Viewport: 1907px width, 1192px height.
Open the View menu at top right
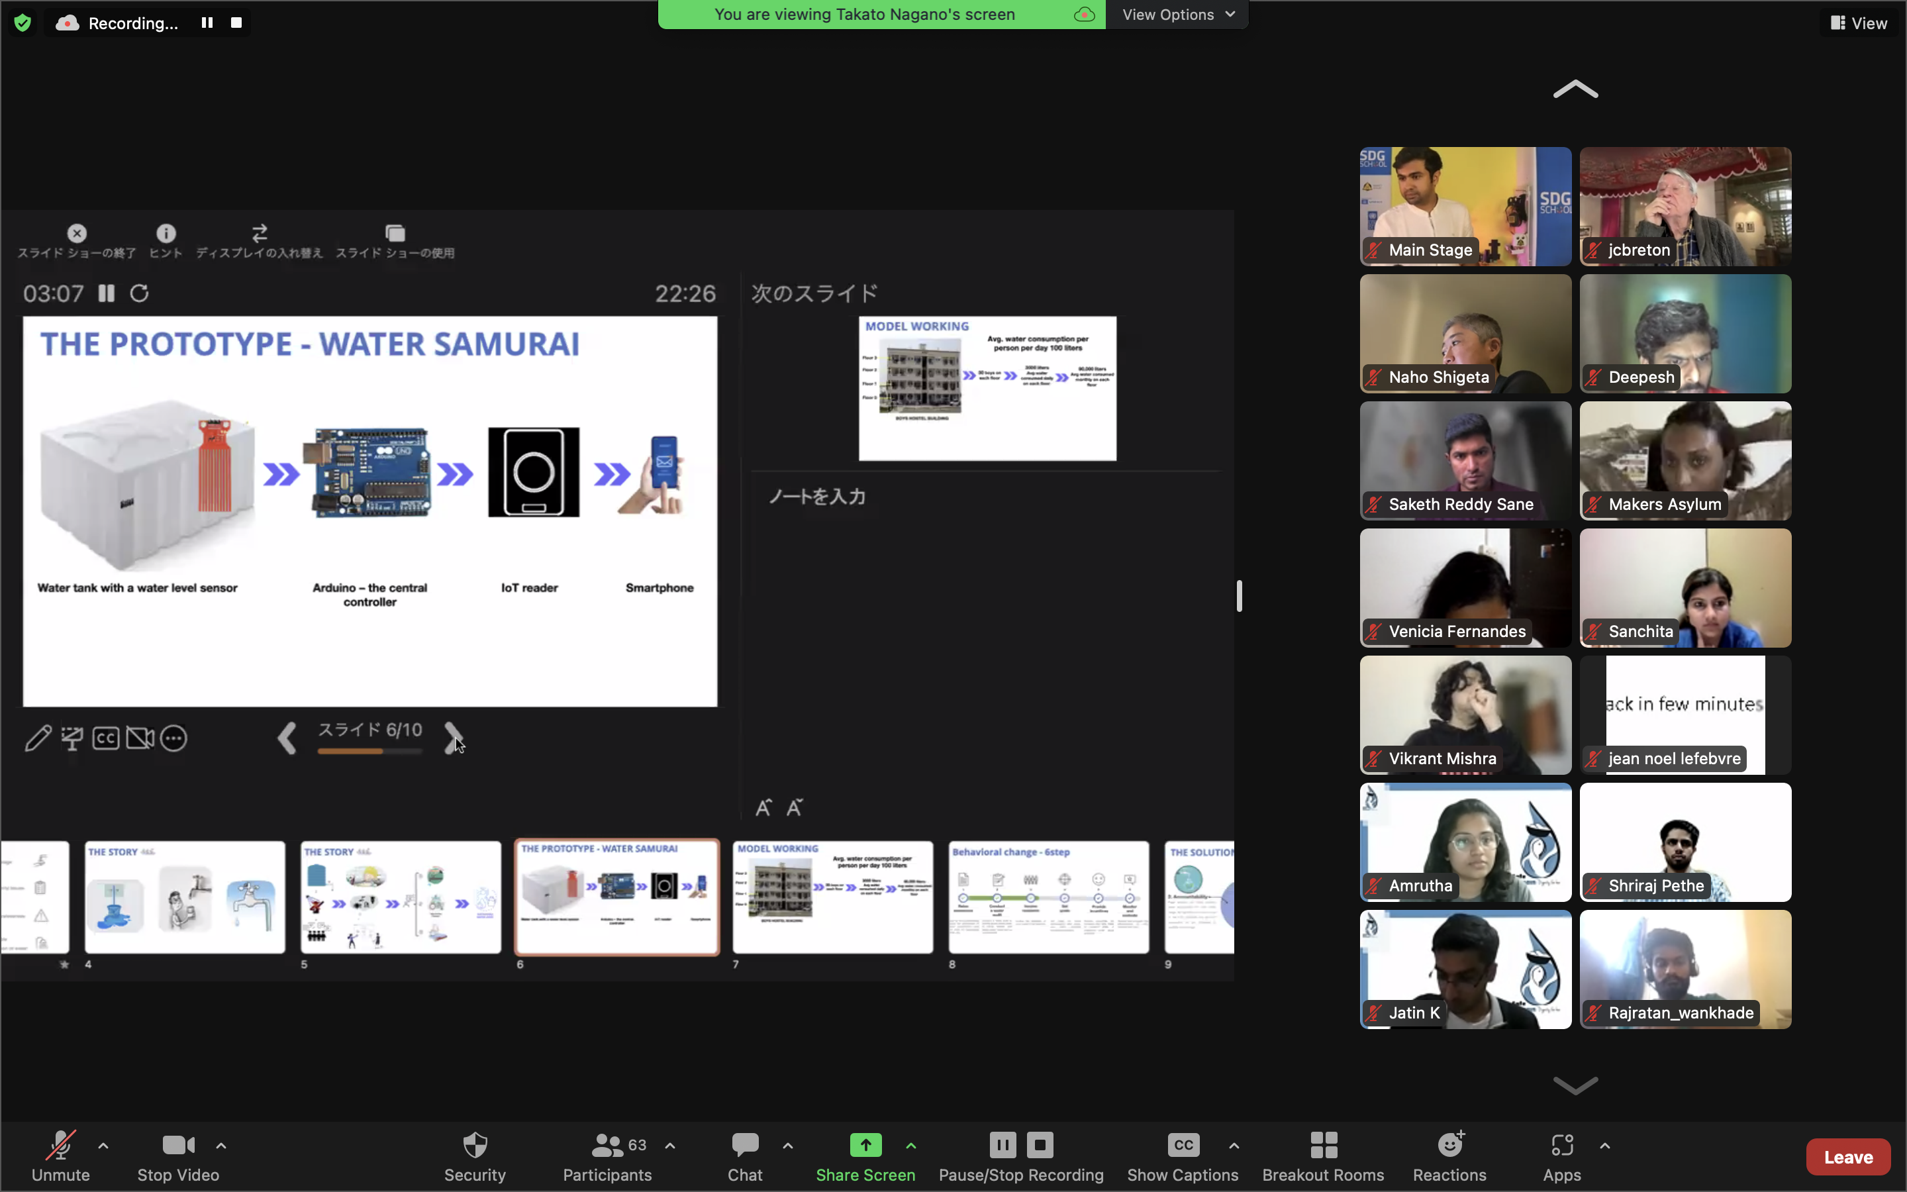(x=1859, y=23)
